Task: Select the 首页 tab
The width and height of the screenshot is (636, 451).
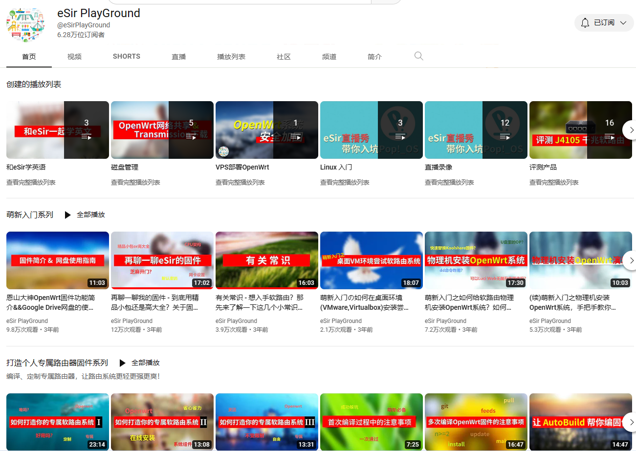Action: coord(29,57)
